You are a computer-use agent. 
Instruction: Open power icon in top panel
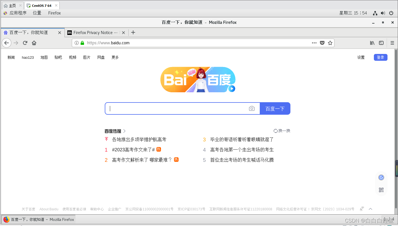click(391, 13)
